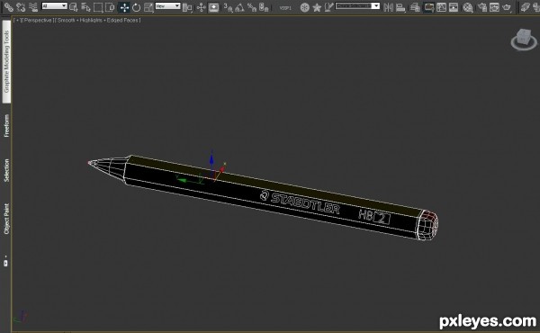Click the sharpened tip of the pencil

coord(92,163)
